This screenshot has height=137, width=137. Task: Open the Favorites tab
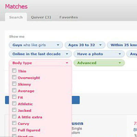click(68, 17)
